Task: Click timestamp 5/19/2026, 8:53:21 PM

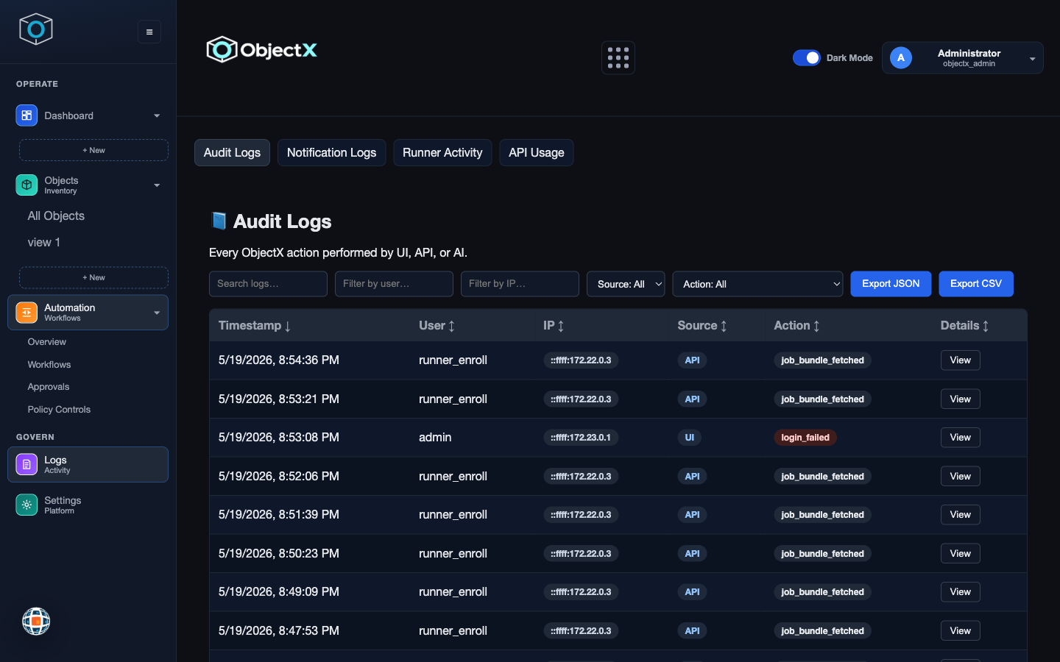Action: tap(279, 399)
